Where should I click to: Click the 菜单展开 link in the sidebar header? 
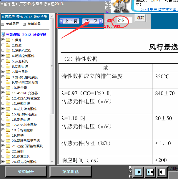click(x=12, y=24)
